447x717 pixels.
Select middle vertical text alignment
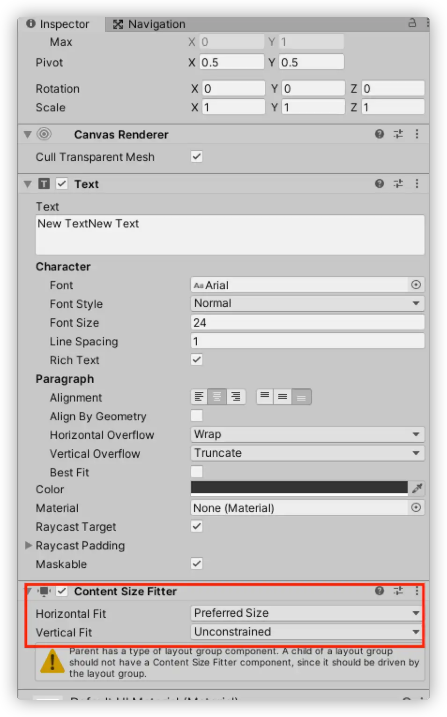tap(283, 397)
